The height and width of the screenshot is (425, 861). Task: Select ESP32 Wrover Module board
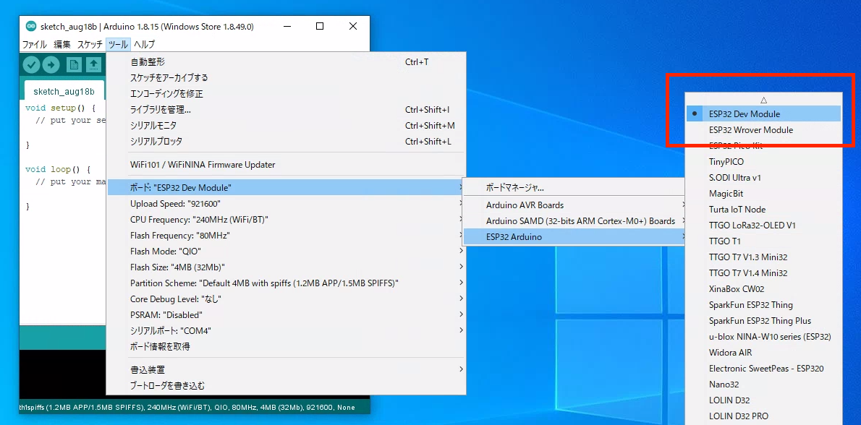[x=763, y=130]
